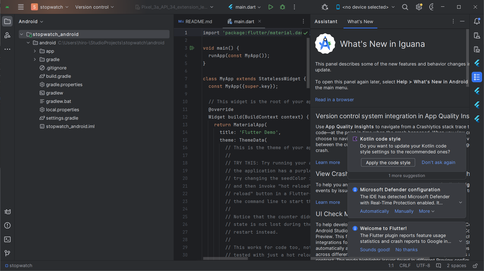Open Notifications bell icon
484x271 pixels.
tap(477, 21)
